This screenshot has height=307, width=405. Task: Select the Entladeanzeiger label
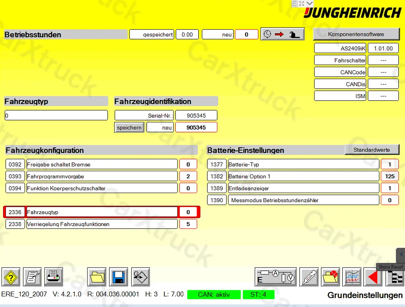(304, 188)
